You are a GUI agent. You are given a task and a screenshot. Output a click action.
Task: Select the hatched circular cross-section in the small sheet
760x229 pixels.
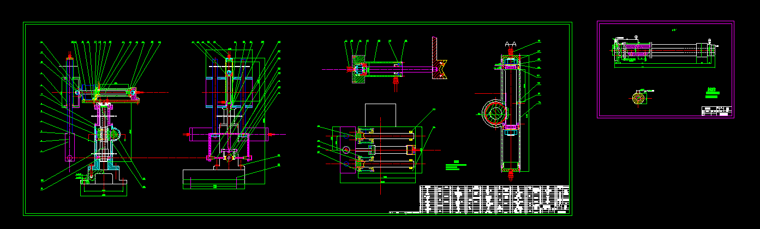click(639, 98)
